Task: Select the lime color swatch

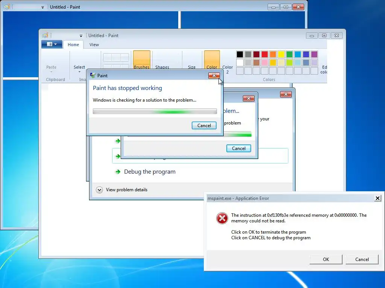Action: click(290, 63)
